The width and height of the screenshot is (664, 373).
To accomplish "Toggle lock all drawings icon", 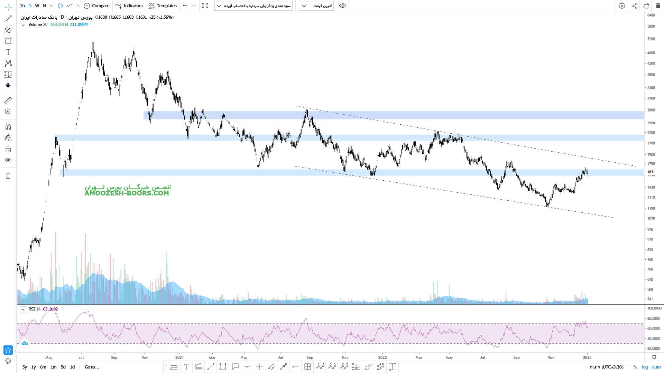I will (8, 149).
